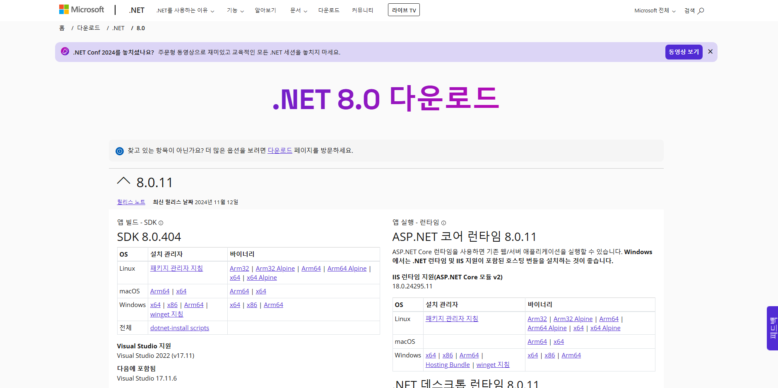Download SDK Windows Arm64 binary

[273, 305]
